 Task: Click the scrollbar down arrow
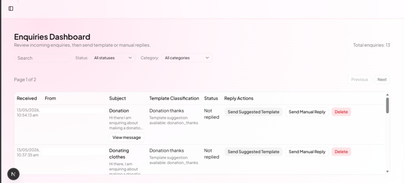387,171
